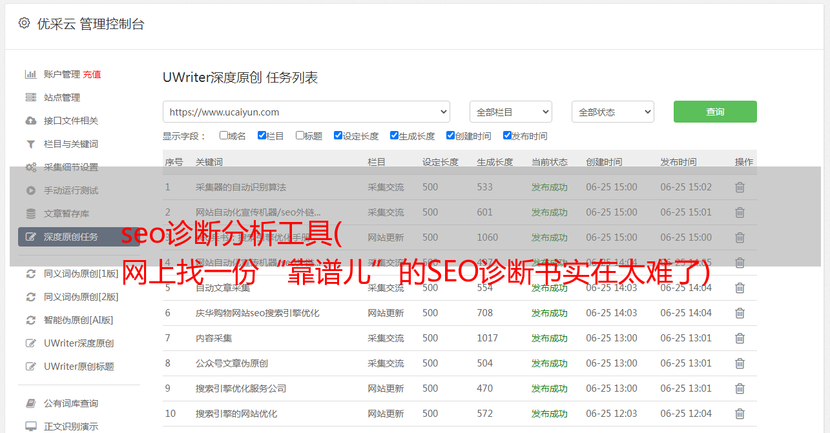Screen dimensions: 830x433
Task: Click keyword 庆华购物网站seo搜索引擎优化
Action: coord(258,313)
